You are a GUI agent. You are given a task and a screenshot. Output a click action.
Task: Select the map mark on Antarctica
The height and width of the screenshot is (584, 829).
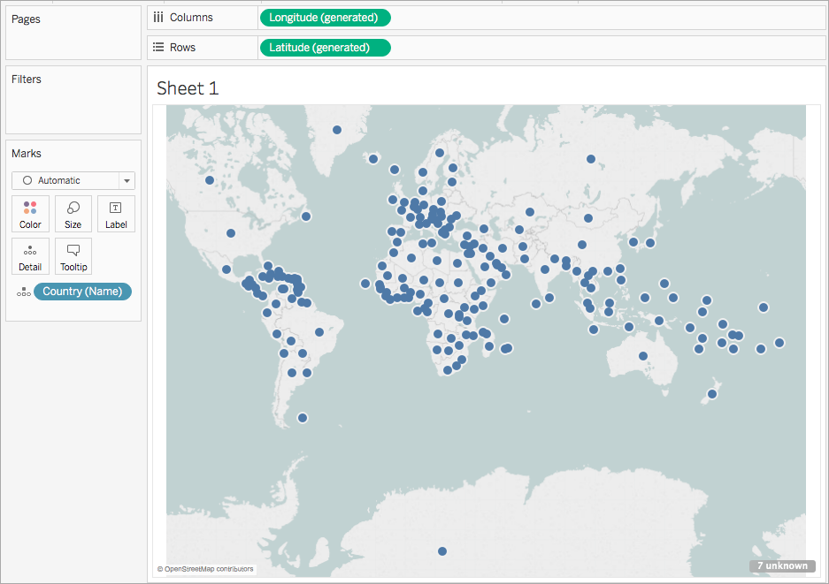tap(442, 551)
